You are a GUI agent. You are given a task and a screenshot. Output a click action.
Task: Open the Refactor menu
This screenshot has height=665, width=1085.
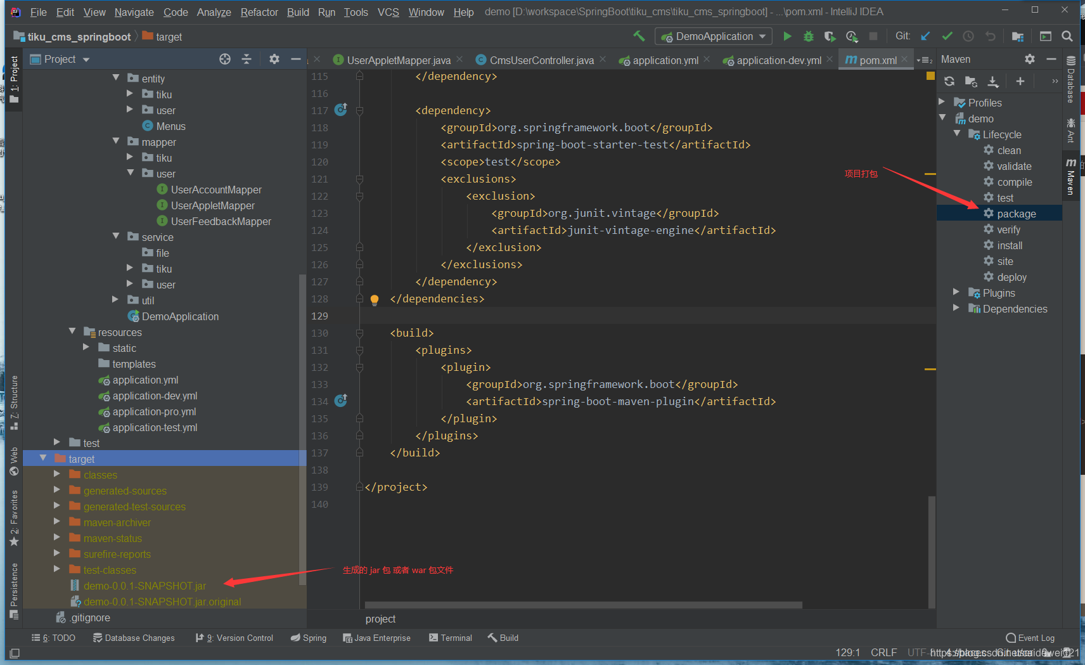259,11
